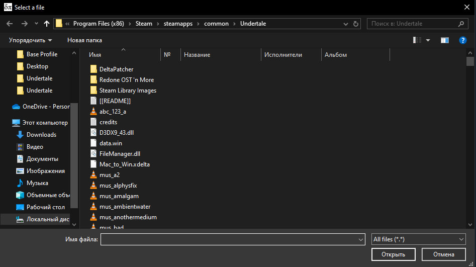Select the mus_ambientwater audio file
The image size is (476, 267).
click(120, 207)
